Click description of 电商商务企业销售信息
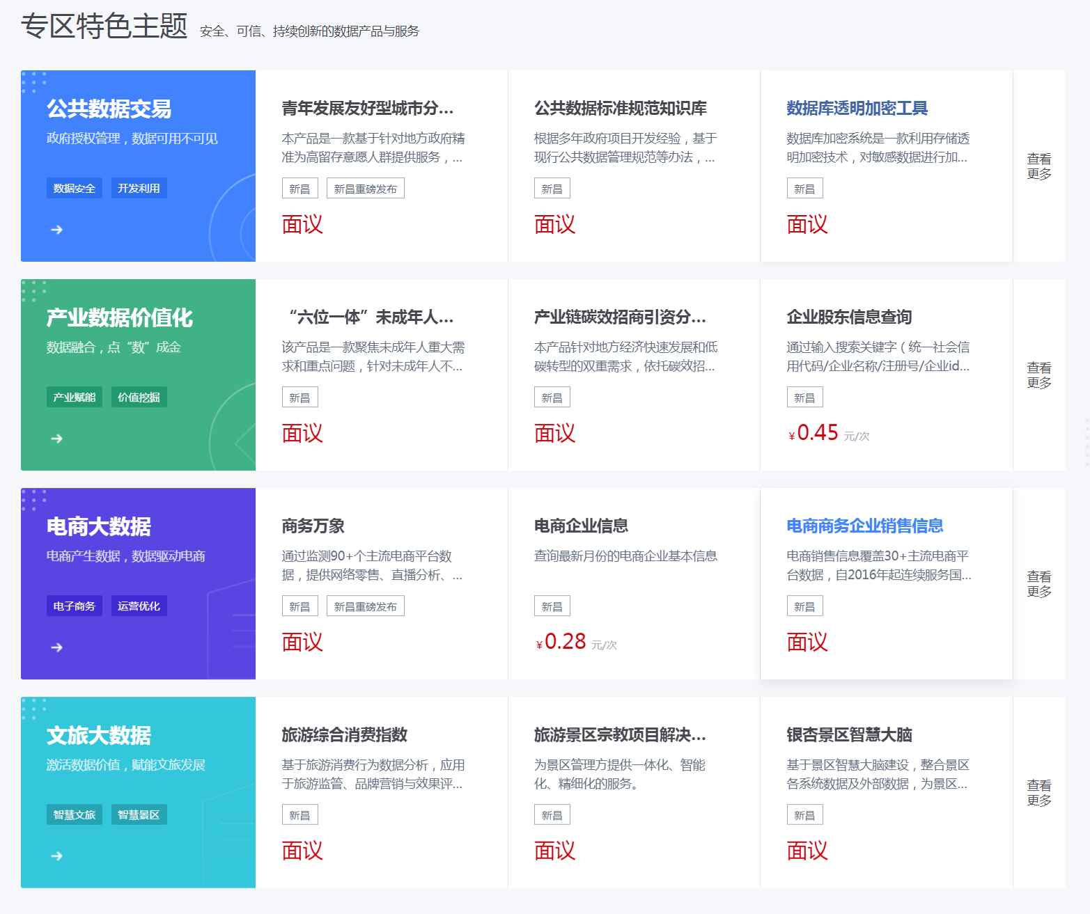 879,565
